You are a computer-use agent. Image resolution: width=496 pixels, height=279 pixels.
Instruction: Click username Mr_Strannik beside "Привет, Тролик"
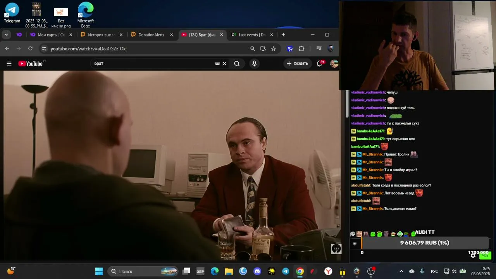pyautogui.click(x=372, y=154)
